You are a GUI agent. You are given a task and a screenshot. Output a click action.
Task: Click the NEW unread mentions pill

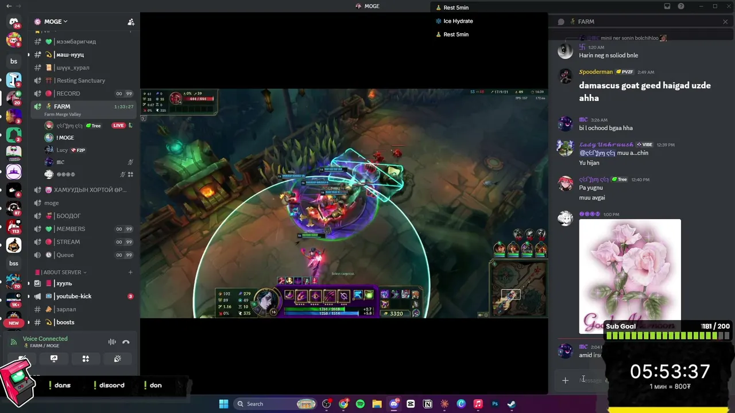click(14, 323)
